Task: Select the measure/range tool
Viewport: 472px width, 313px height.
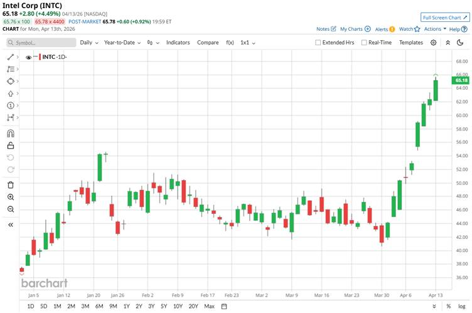Action: (x=11, y=117)
